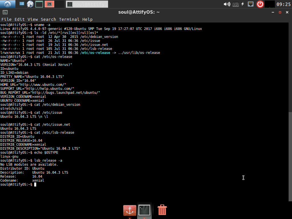Click the 'Distributor ID: Ubuntu' line

(22, 169)
